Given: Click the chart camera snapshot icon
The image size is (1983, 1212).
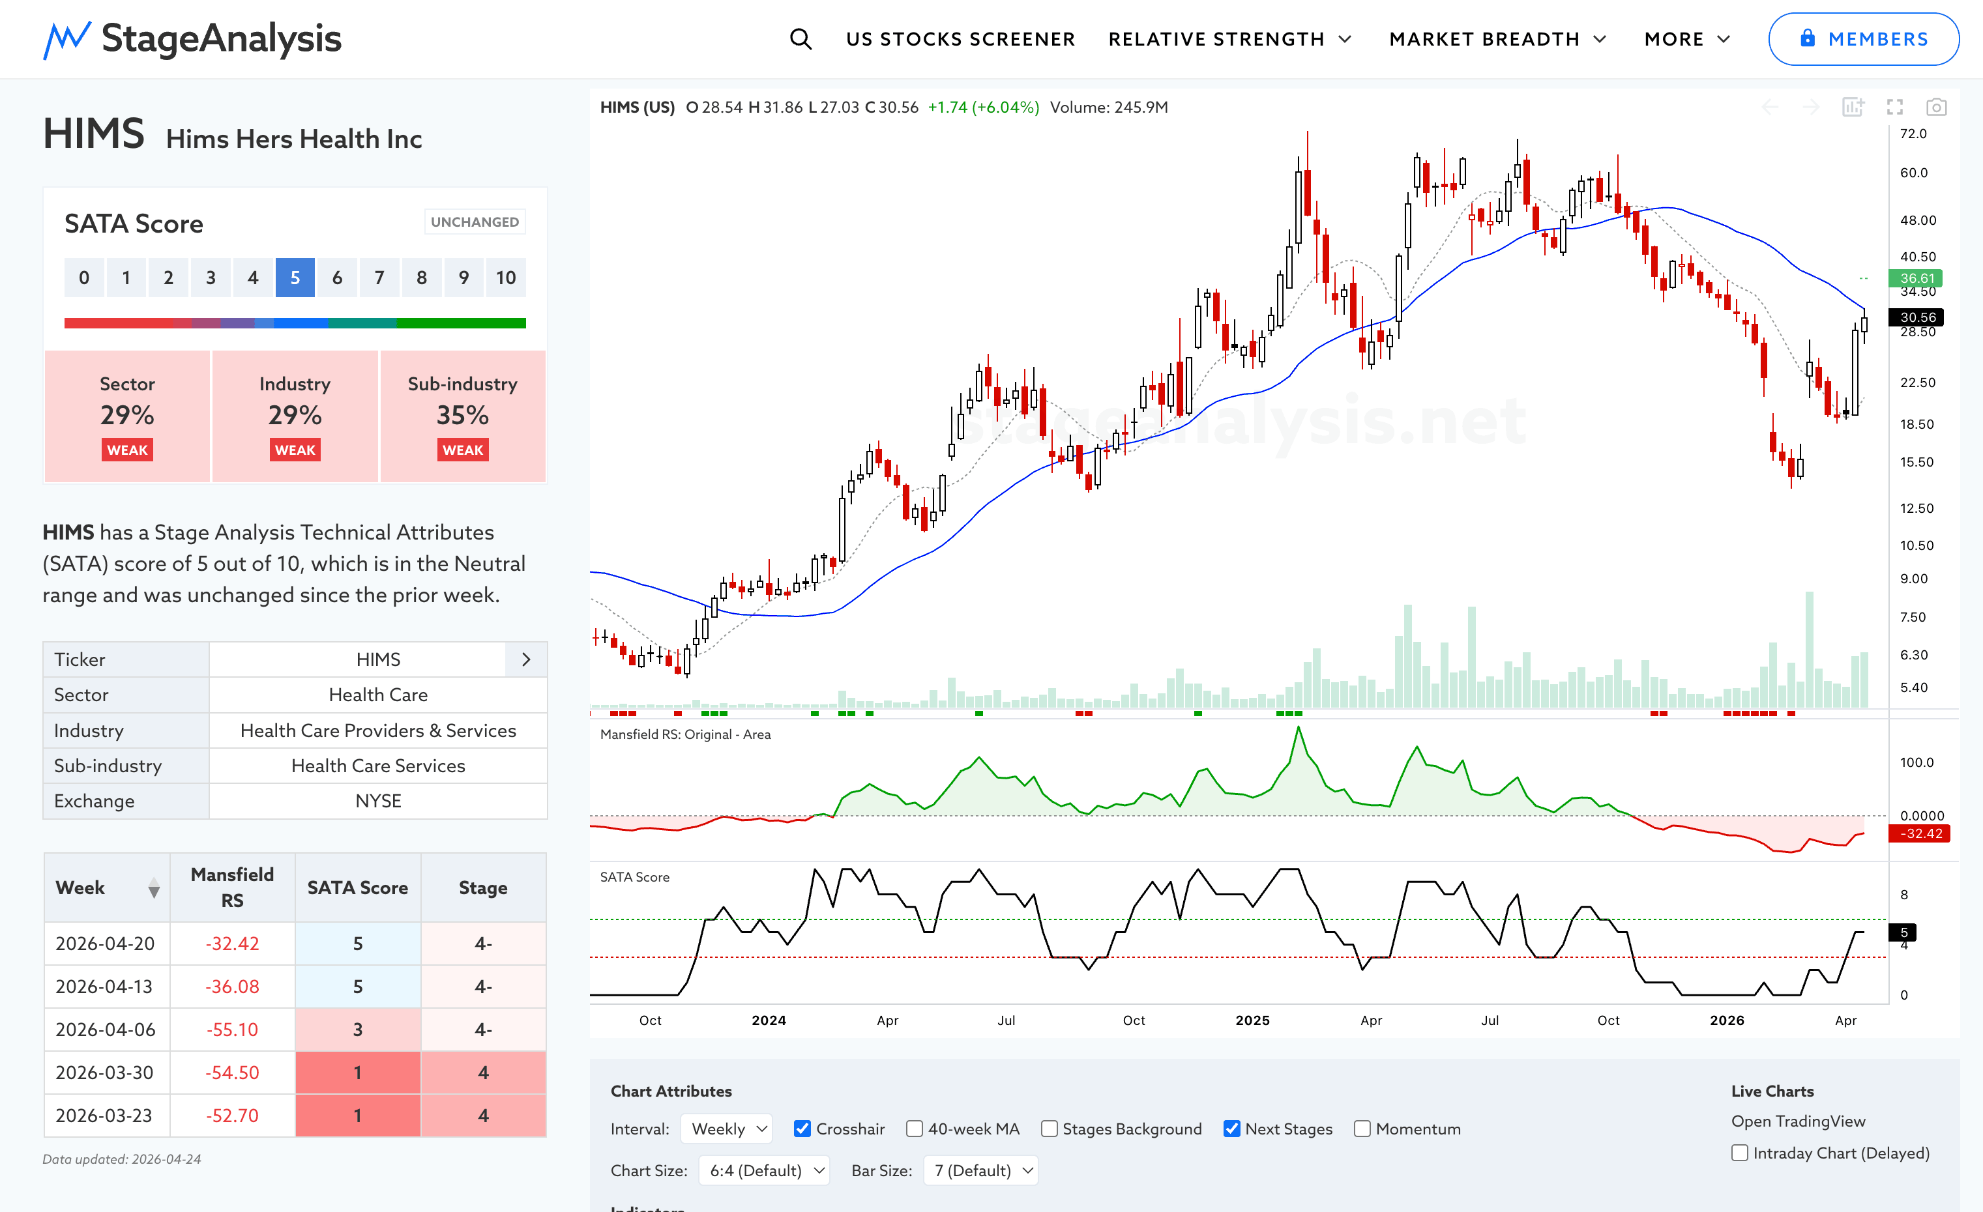Looking at the screenshot, I should point(1935,107).
